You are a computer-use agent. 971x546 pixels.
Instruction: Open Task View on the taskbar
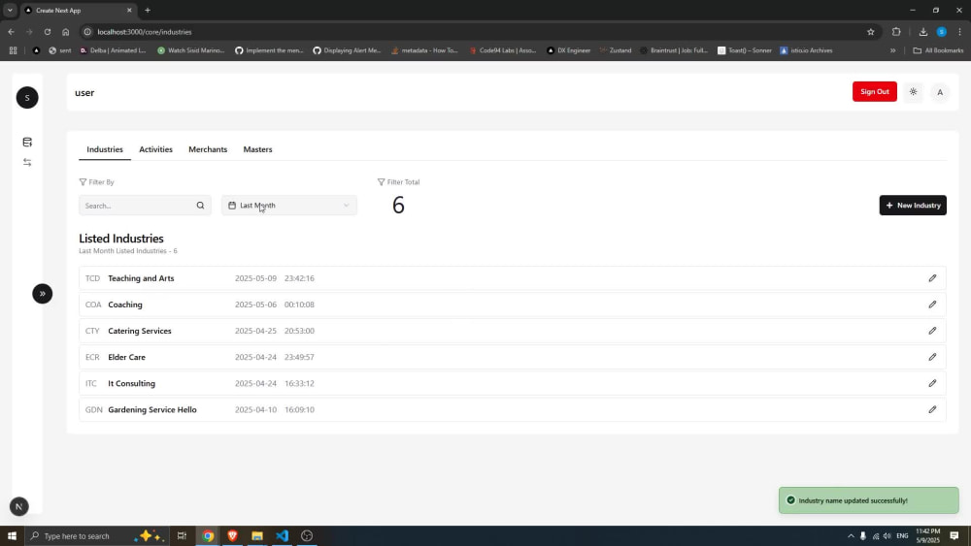[182, 535]
